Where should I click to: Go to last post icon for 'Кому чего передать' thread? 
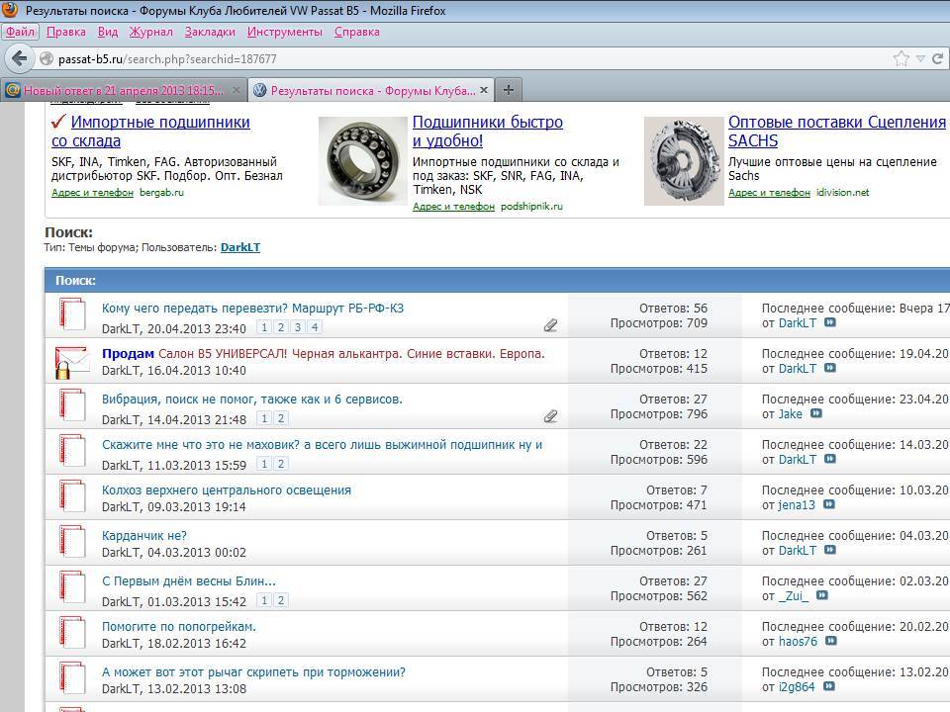point(830,322)
